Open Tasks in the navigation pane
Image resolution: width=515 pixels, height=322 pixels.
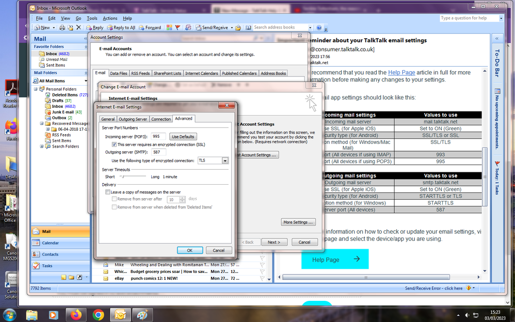(x=60, y=266)
